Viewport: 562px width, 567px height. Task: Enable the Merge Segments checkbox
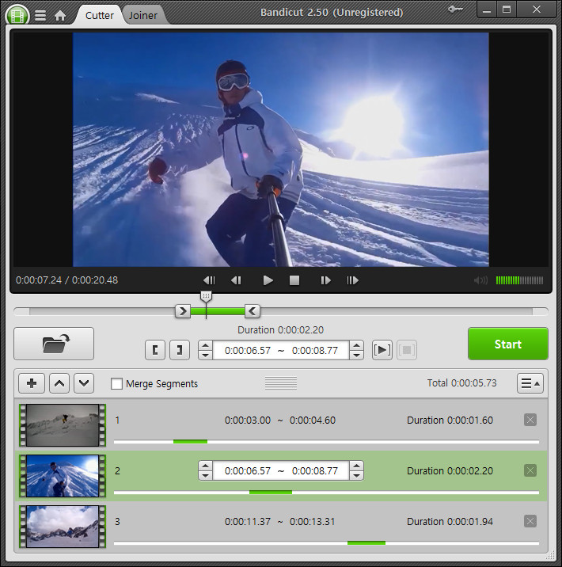(116, 383)
